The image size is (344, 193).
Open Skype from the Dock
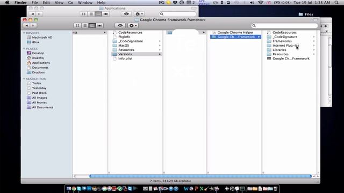pyautogui.click(x=79, y=189)
